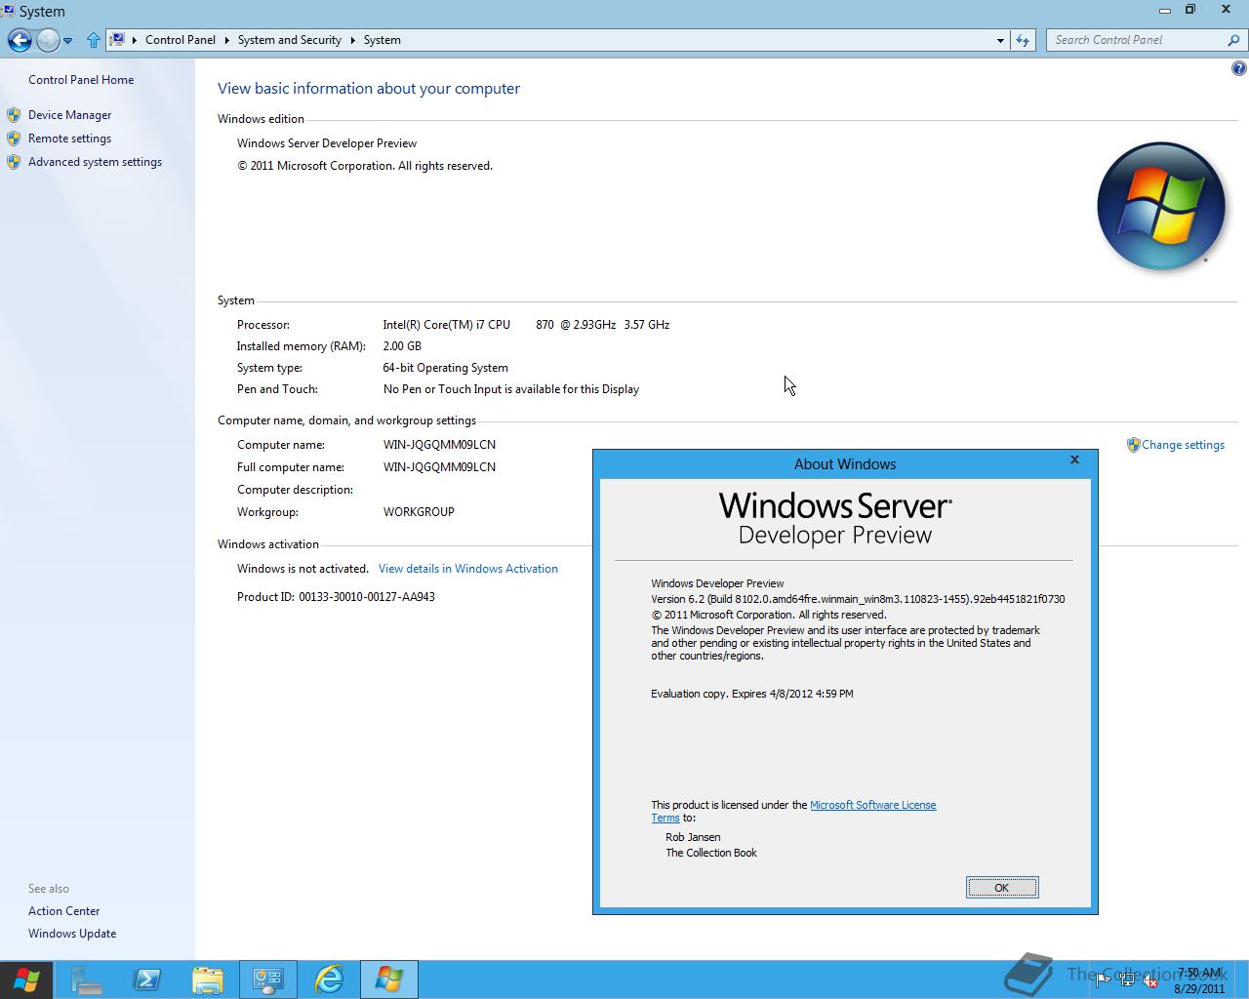Open Action Center link
Screen dimensions: 1249x999
63,911
